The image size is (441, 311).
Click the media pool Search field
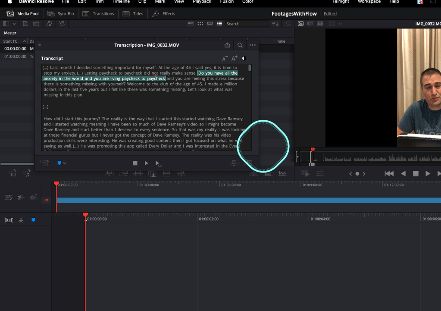pyautogui.click(x=247, y=24)
